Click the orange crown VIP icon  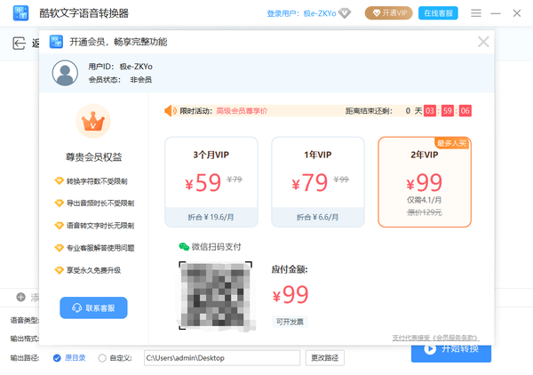coord(93,121)
